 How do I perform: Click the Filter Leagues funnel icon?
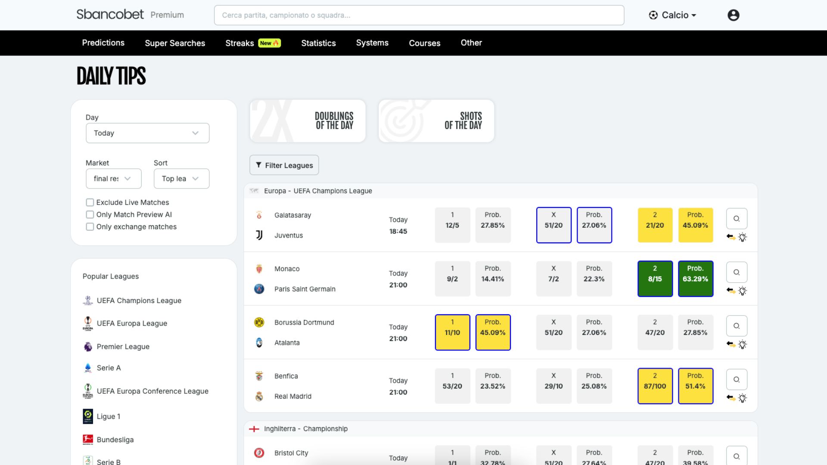(258, 165)
